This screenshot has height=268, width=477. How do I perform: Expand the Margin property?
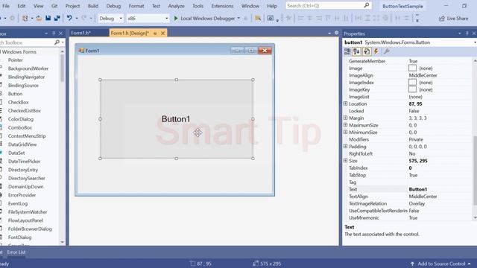tap(345, 118)
